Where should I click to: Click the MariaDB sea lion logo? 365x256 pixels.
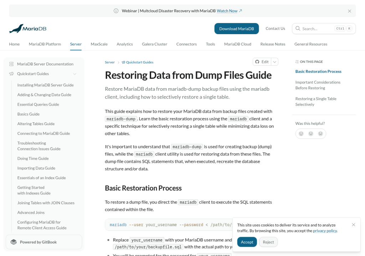[28, 28]
